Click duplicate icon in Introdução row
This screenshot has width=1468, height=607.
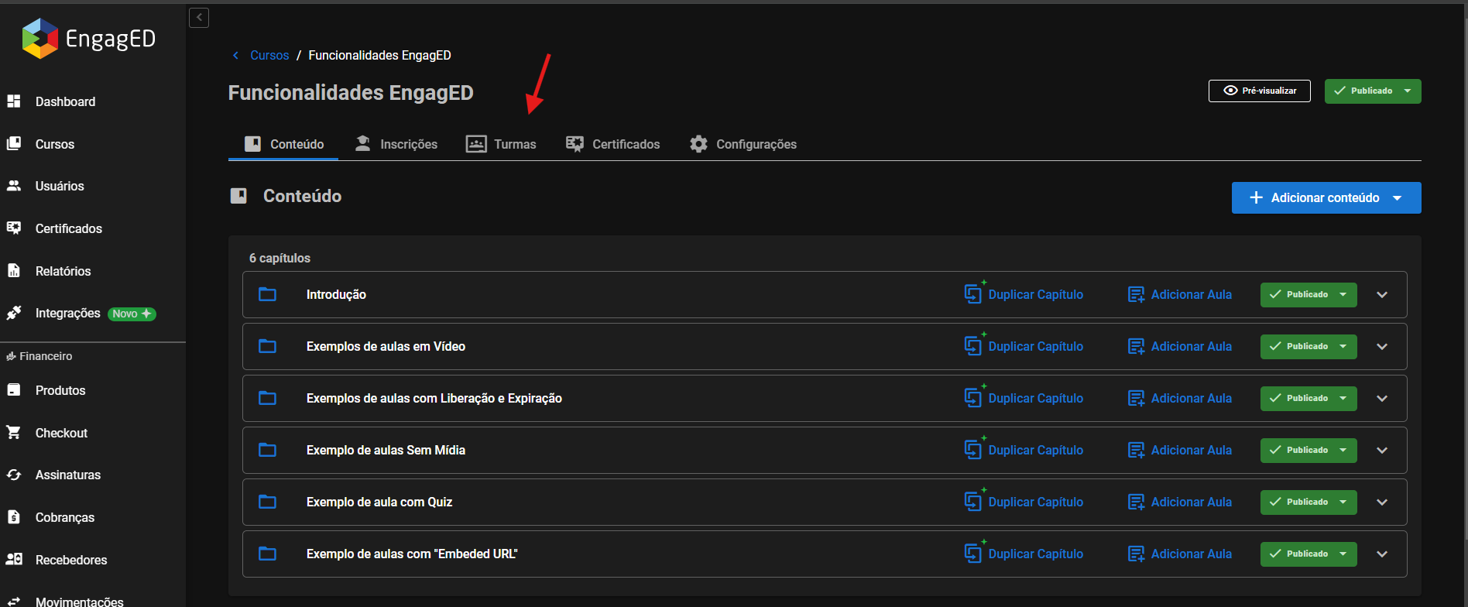(974, 293)
